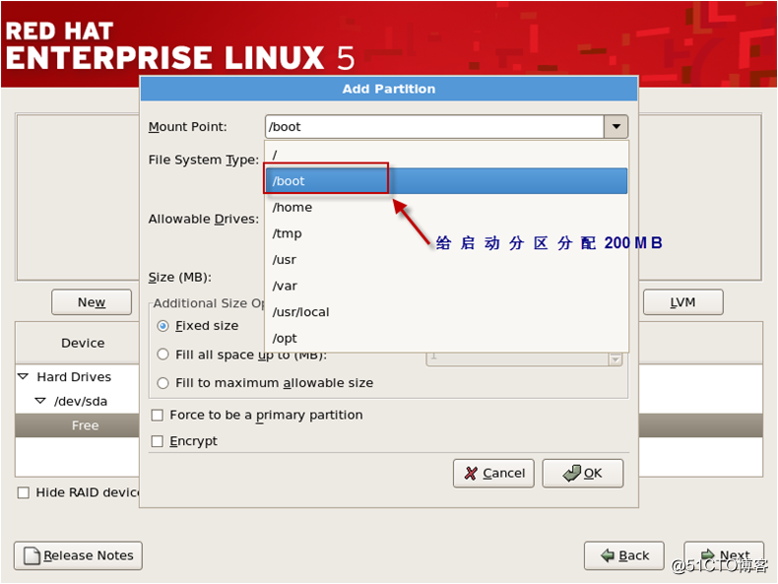Choose /var in the mount point list

click(x=446, y=286)
